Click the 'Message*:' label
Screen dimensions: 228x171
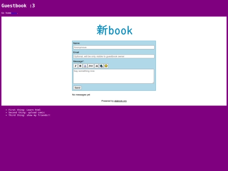(x=79, y=61)
